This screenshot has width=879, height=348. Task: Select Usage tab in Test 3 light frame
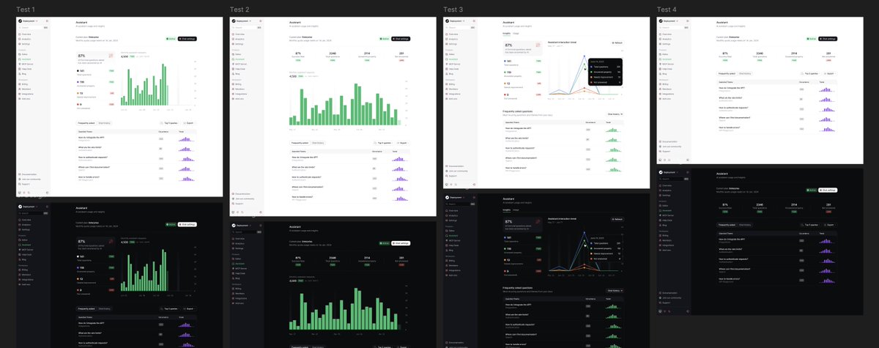[x=516, y=33]
